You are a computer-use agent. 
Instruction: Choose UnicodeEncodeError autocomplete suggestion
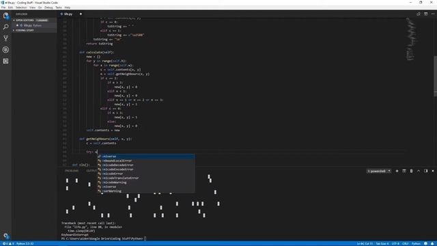click(x=145, y=169)
